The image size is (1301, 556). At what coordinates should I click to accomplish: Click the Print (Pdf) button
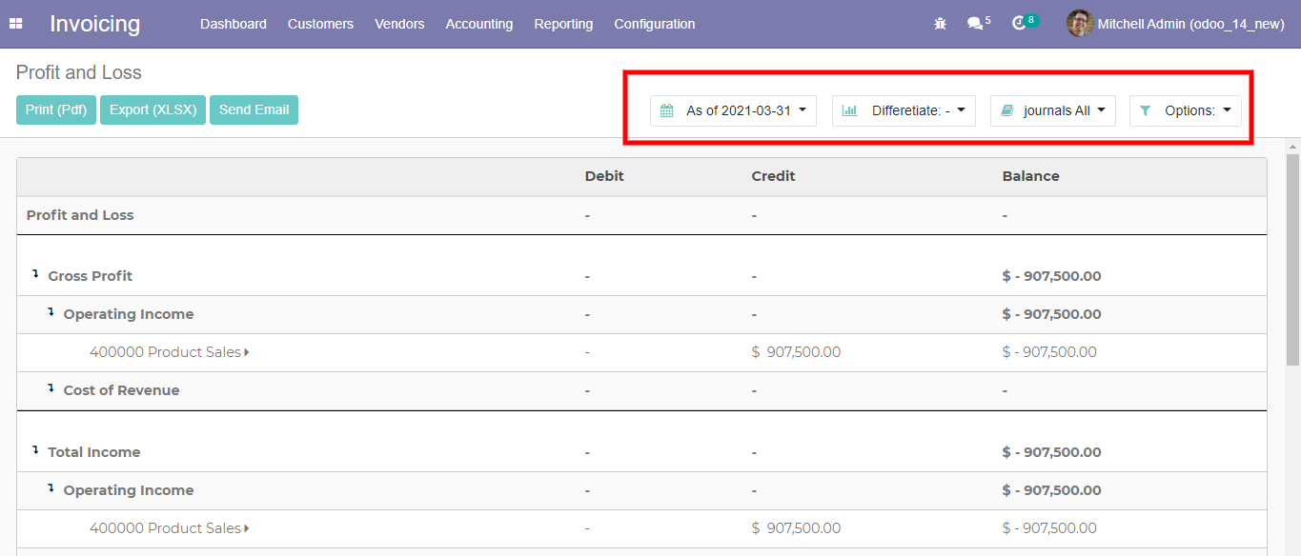click(x=56, y=109)
